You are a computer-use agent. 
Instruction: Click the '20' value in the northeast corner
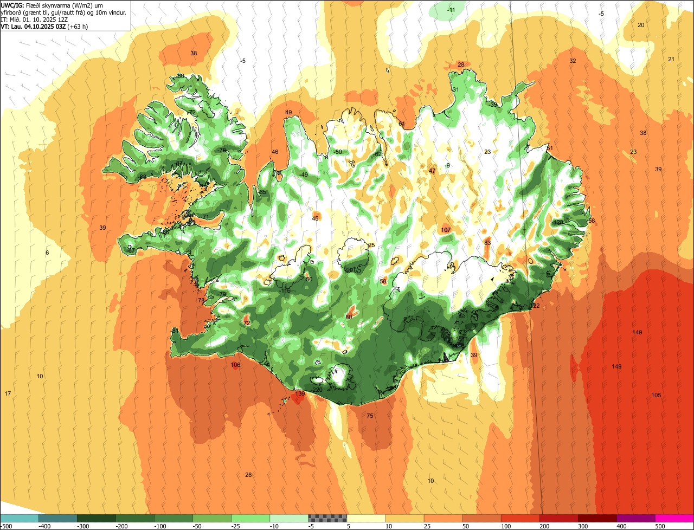(x=641, y=25)
